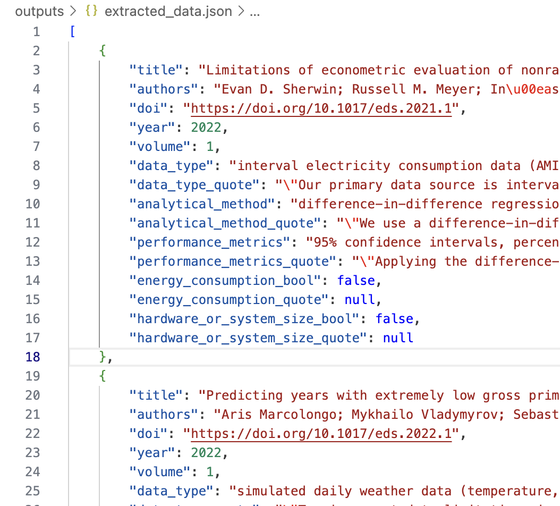Click the "simulated daily weather data" string

394,491
